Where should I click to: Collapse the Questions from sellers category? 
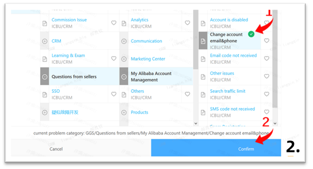coord(45,77)
